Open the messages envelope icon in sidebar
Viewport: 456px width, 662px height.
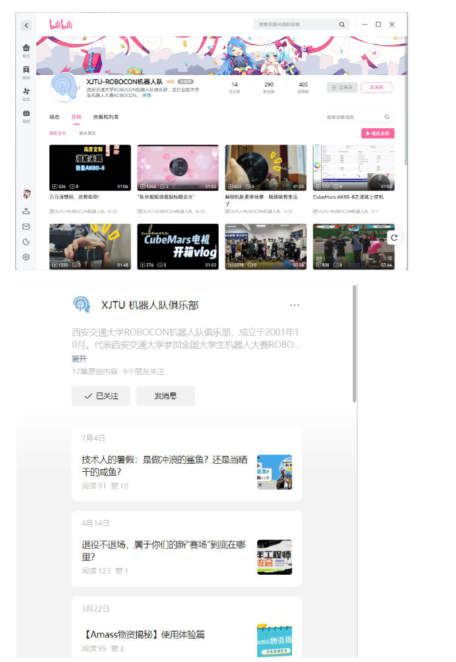[x=26, y=226]
